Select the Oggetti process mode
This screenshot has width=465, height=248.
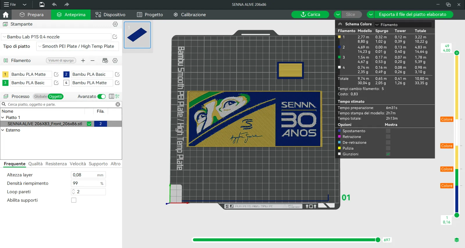coord(56,96)
